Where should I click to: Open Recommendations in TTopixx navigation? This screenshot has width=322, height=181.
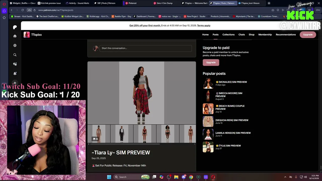(286, 35)
